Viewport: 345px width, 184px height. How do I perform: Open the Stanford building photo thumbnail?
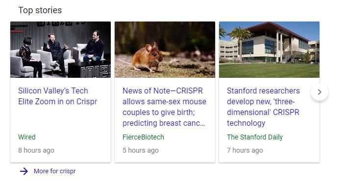pos(269,49)
